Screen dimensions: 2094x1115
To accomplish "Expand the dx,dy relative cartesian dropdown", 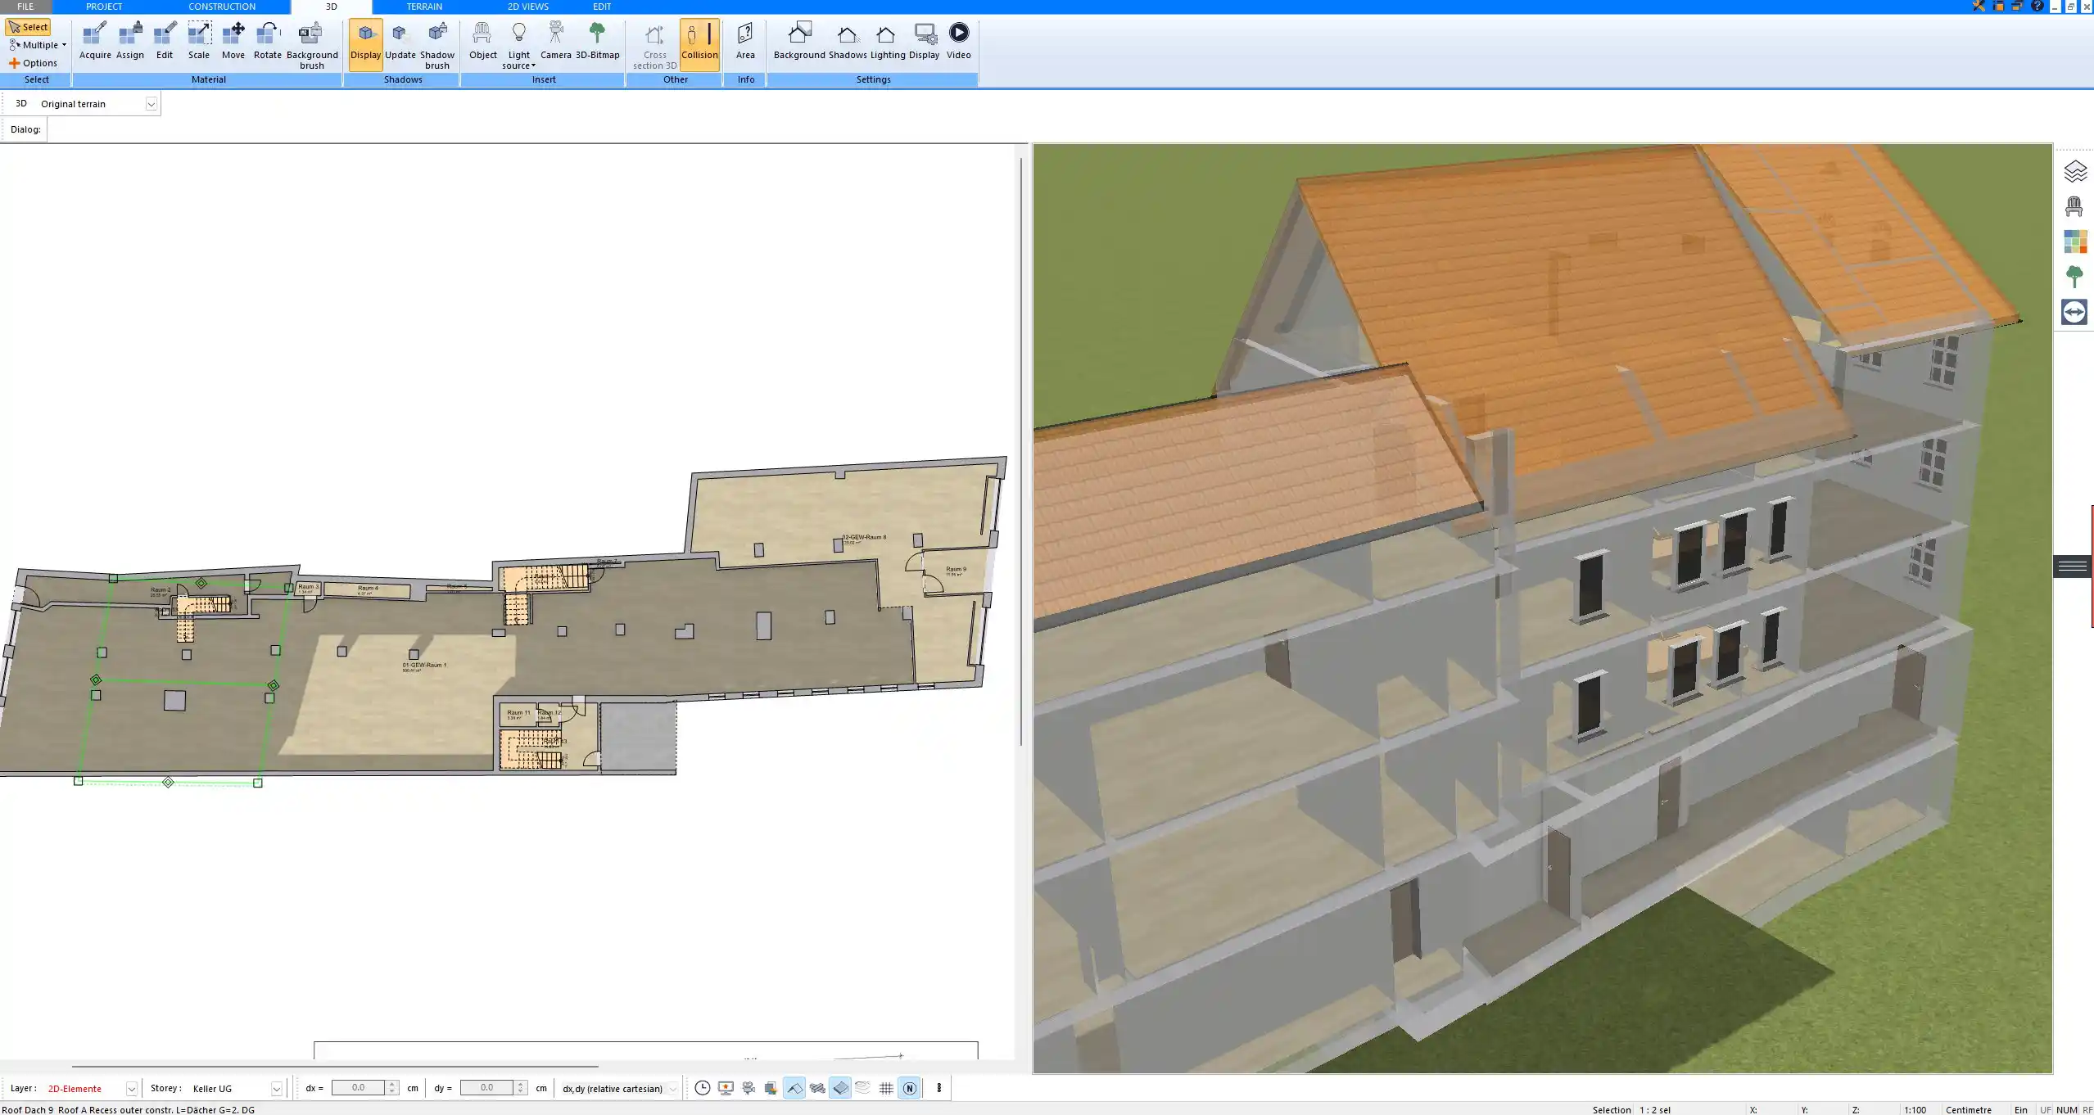I will (x=672, y=1089).
